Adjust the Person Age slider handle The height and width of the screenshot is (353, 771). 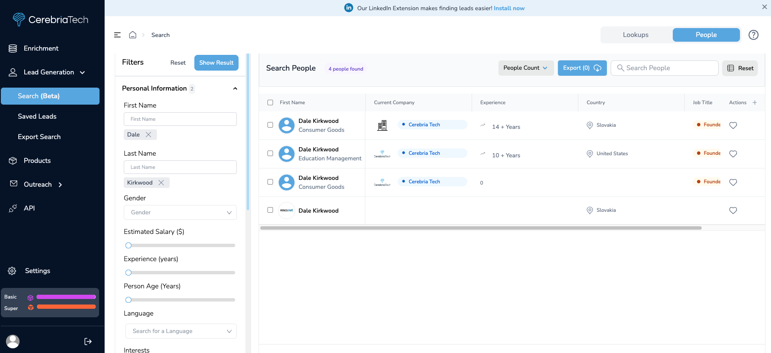[128, 300]
